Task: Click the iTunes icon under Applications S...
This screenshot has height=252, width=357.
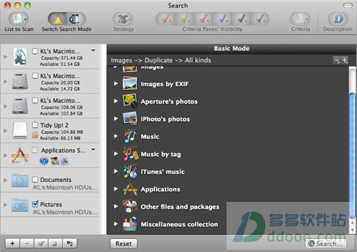Action: point(44,161)
